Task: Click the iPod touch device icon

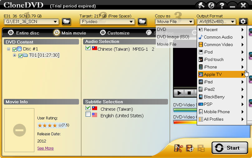Action: click(x=201, y=59)
